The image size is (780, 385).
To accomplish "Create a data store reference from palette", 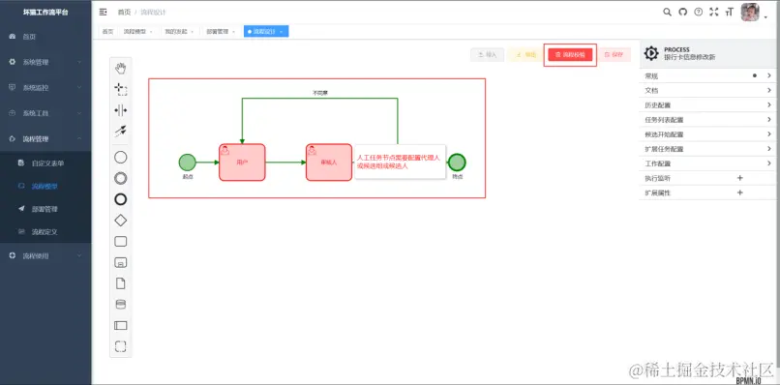I will click(x=120, y=305).
